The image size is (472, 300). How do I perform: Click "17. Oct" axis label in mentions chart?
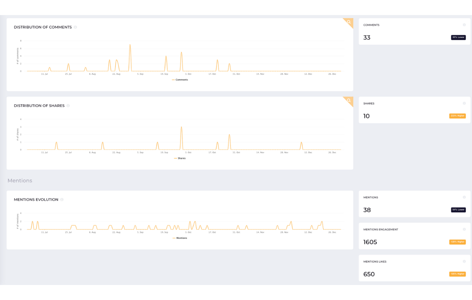(x=212, y=232)
